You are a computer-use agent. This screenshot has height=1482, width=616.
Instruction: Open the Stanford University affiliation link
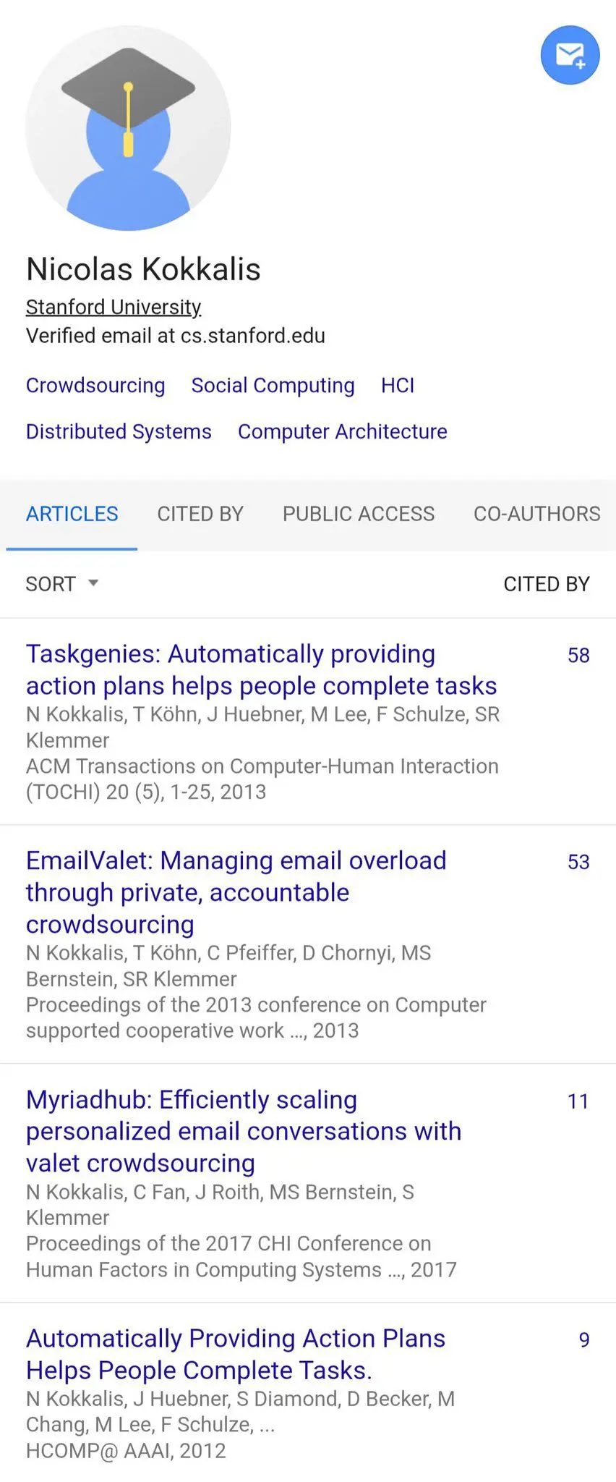(x=114, y=307)
